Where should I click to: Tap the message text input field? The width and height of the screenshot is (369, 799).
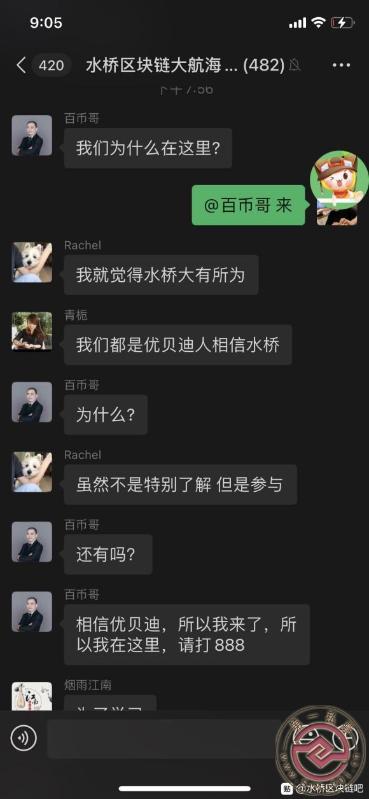(164, 739)
